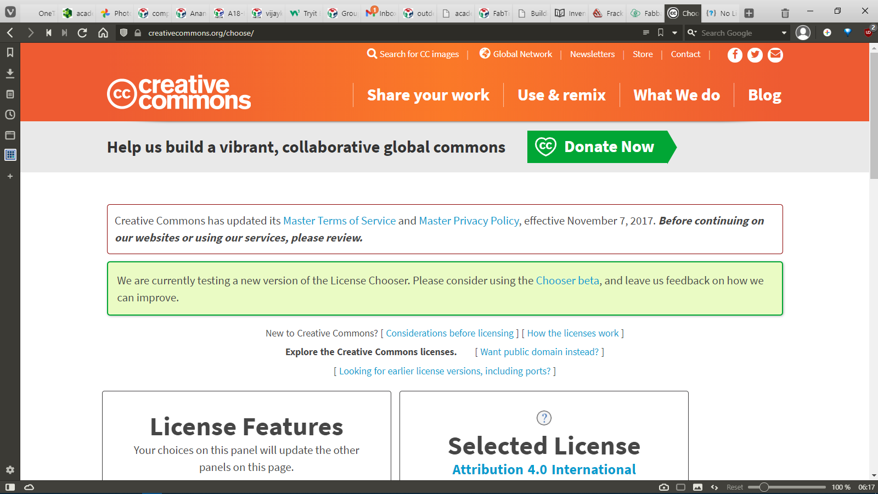Open the Blog menu item
Viewport: 878px width, 494px height.
point(764,95)
